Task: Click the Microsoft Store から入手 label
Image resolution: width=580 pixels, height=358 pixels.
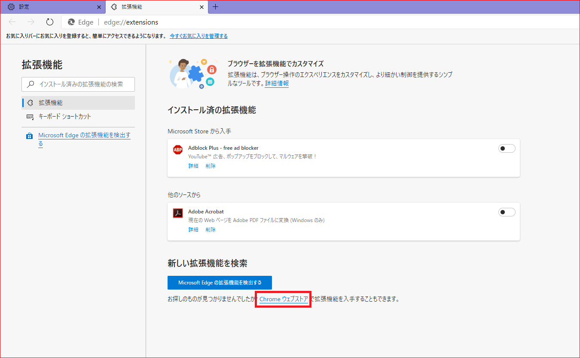Action: tap(199, 131)
